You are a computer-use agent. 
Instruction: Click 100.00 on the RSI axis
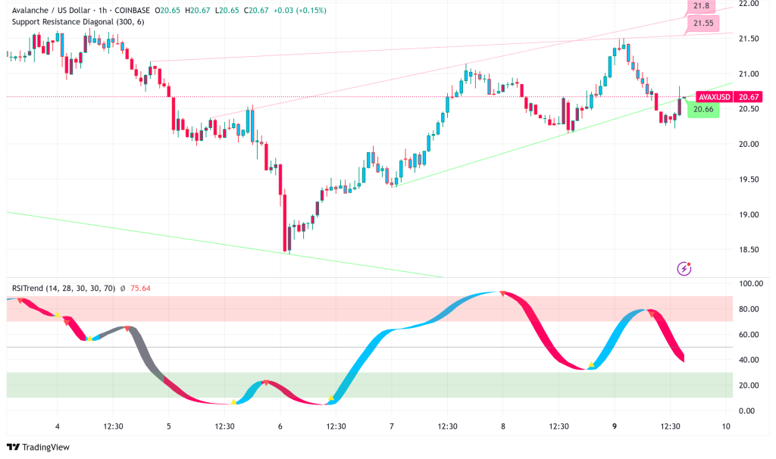click(751, 283)
